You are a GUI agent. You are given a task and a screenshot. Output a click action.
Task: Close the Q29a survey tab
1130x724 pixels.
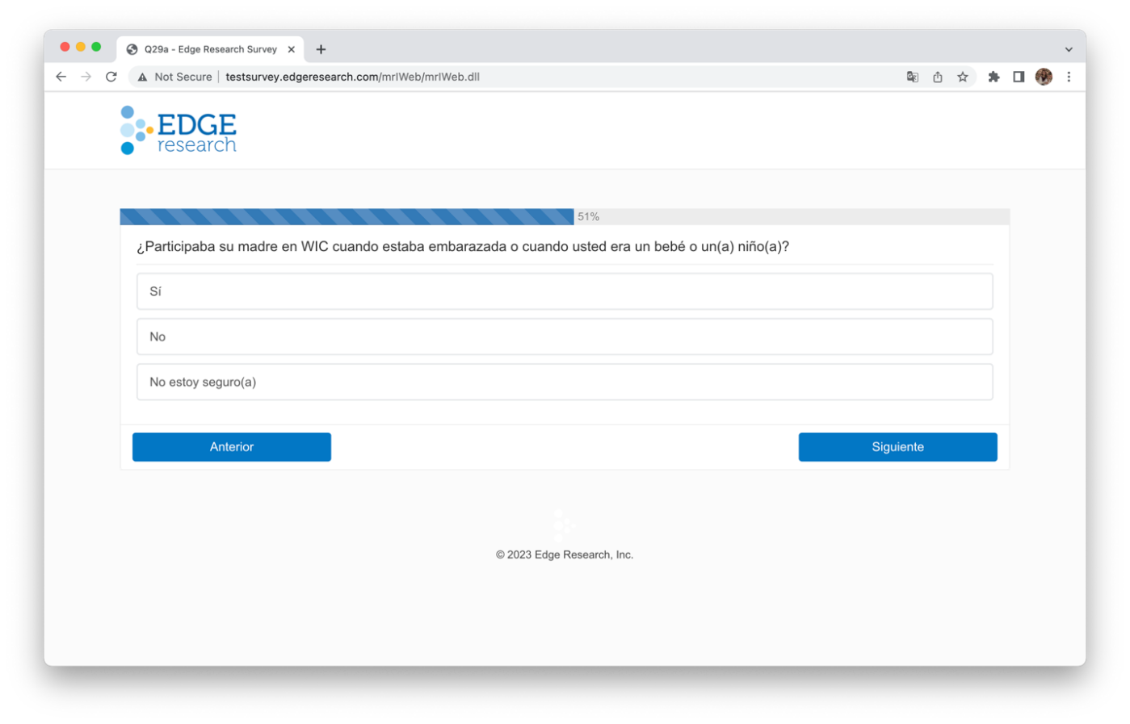point(292,49)
